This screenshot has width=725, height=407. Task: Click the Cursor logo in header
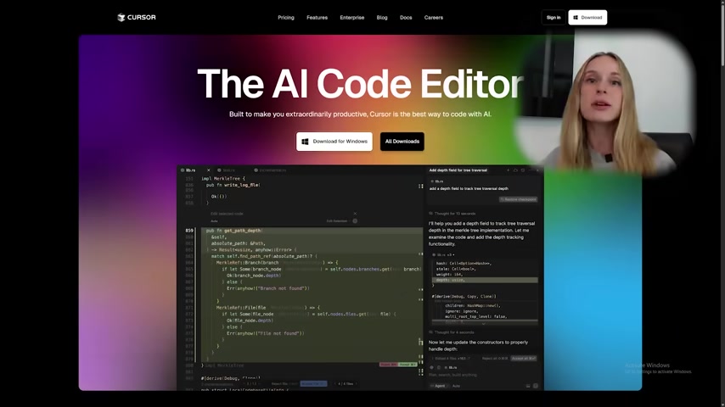click(137, 18)
